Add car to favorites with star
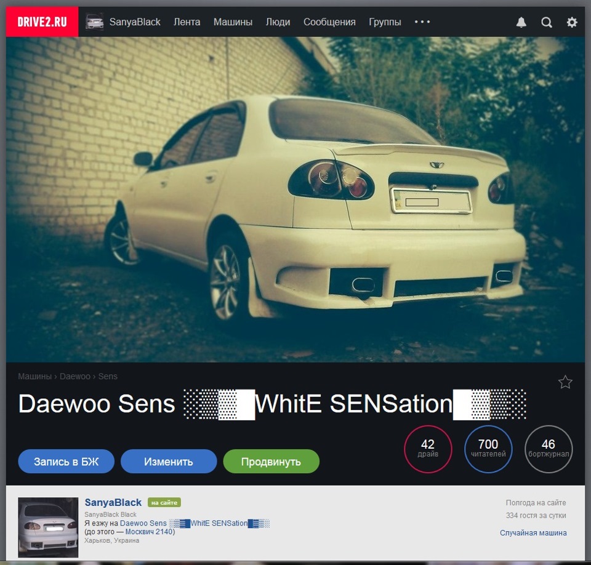591x565 pixels. click(x=565, y=382)
